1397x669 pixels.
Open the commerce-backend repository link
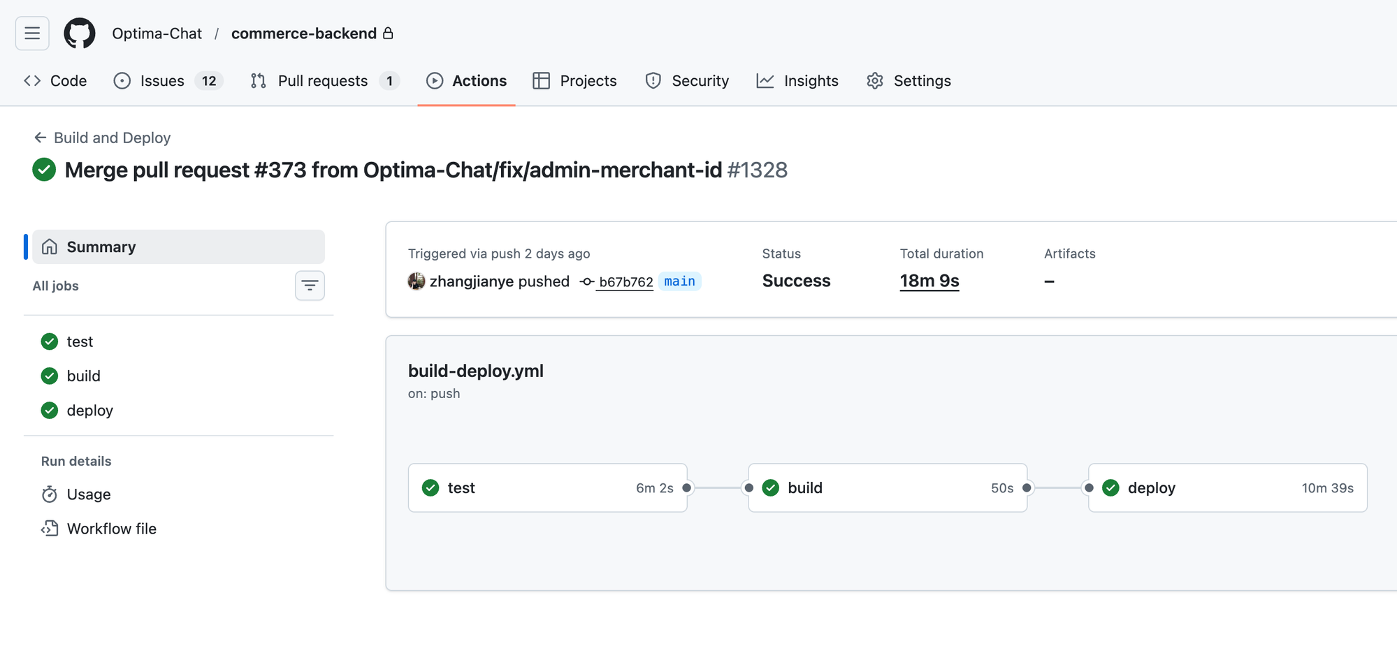(304, 34)
